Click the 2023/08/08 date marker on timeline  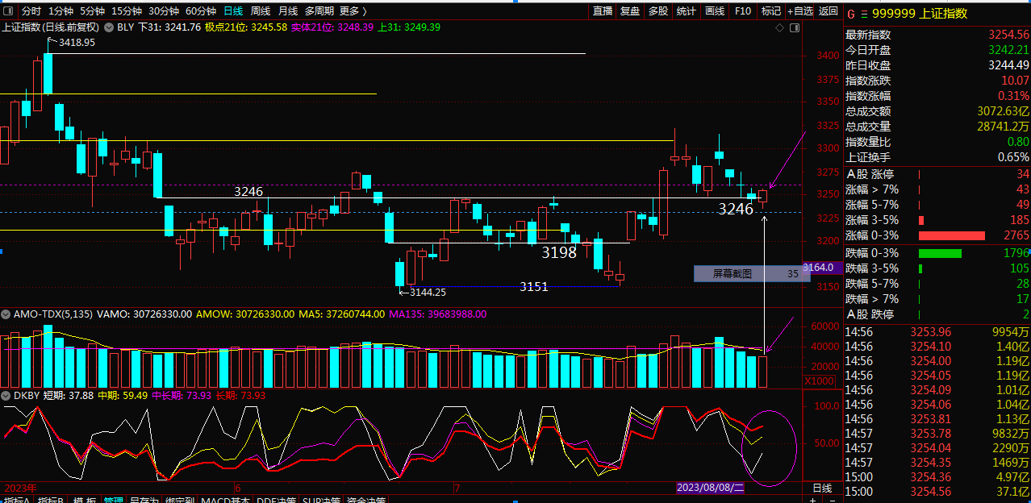(x=710, y=488)
